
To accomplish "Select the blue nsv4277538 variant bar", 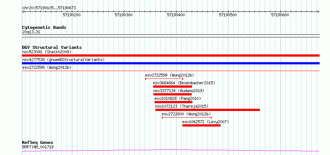I will click(x=171, y=63).
